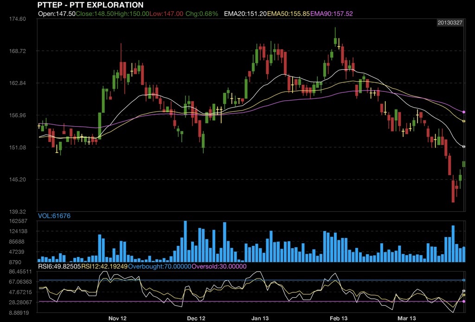Click the 145.20 price axis label
Screen dimensions: 475x322
click(18, 180)
